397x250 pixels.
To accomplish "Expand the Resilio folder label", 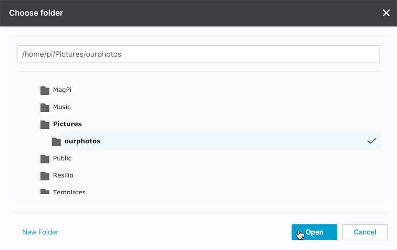I will pyautogui.click(x=63, y=175).
